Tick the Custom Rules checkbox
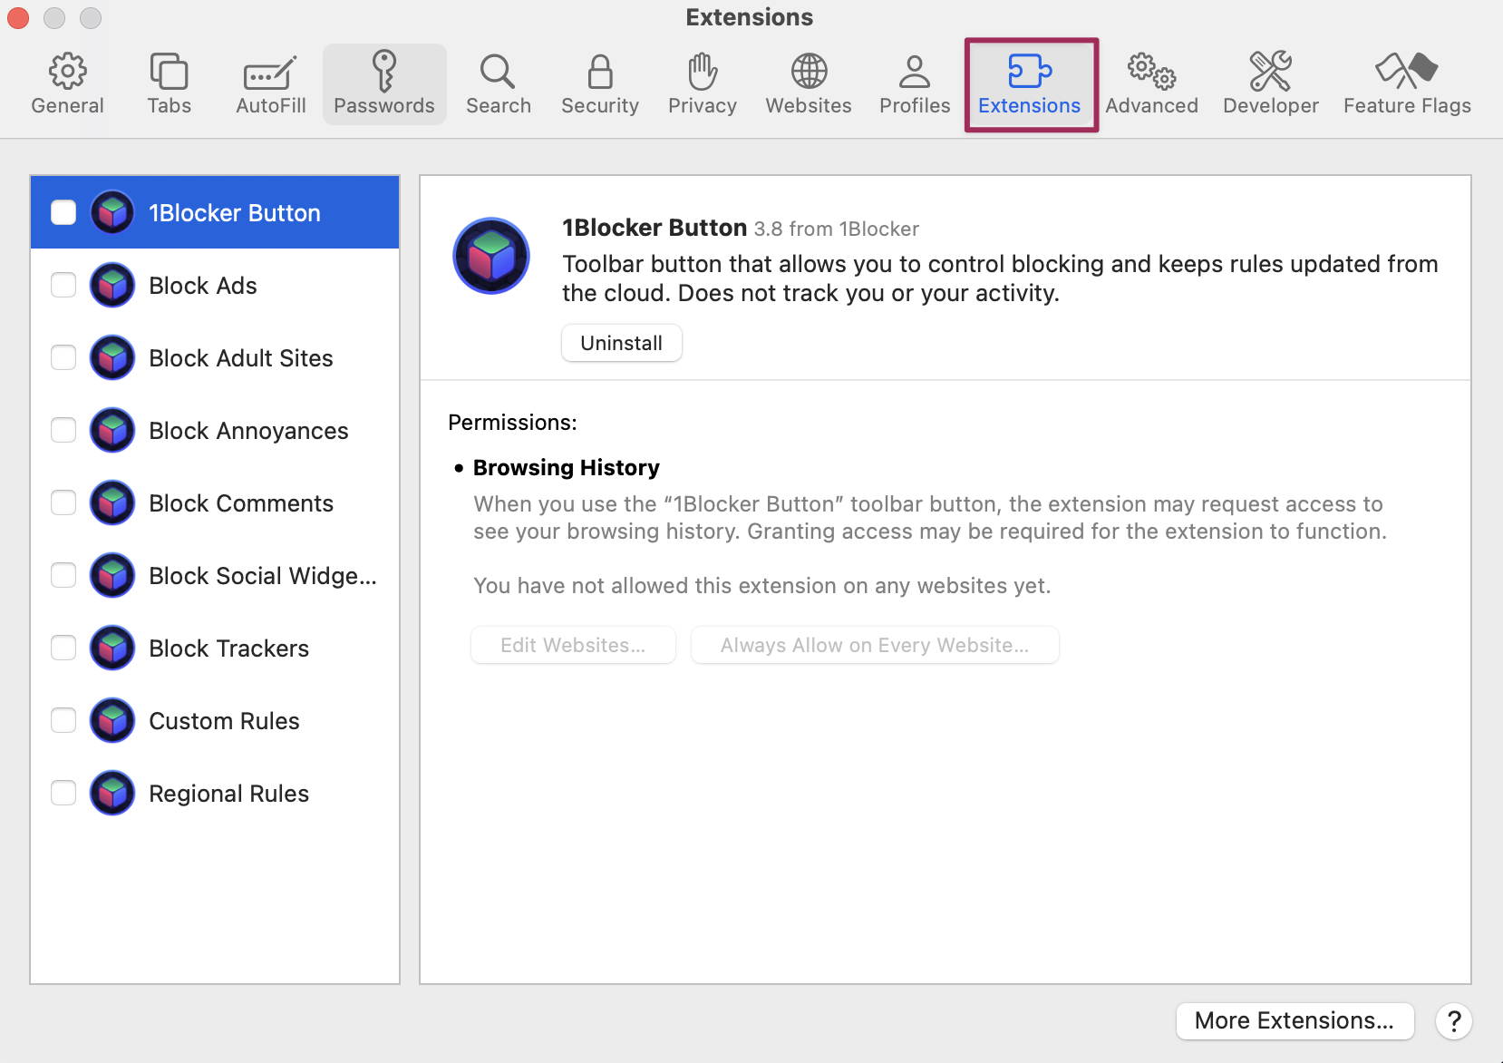 coord(63,720)
